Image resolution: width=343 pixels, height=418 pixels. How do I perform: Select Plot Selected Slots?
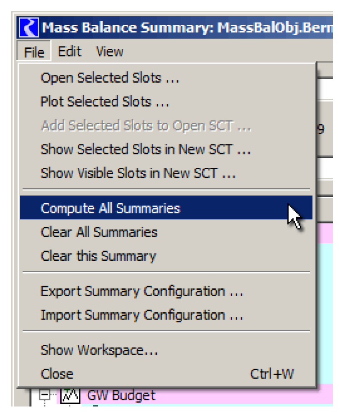click(x=105, y=102)
